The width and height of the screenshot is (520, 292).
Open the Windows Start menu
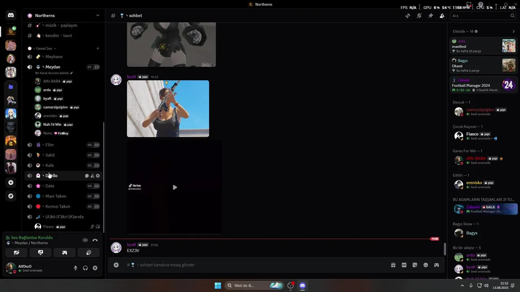click(x=218, y=286)
